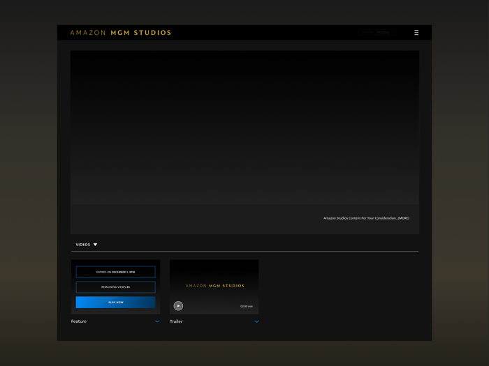Expand the VIDEOS dropdown triangle
Screen dimensions: 489x366
click(96, 245)
